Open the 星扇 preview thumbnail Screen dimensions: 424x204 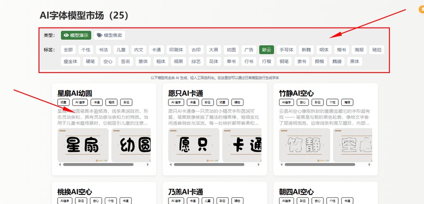(83, 145)
